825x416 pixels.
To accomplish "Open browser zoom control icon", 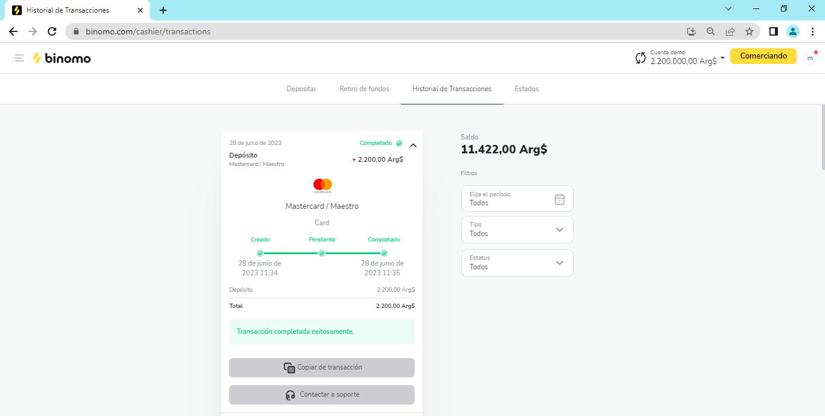I will [711, 31].
